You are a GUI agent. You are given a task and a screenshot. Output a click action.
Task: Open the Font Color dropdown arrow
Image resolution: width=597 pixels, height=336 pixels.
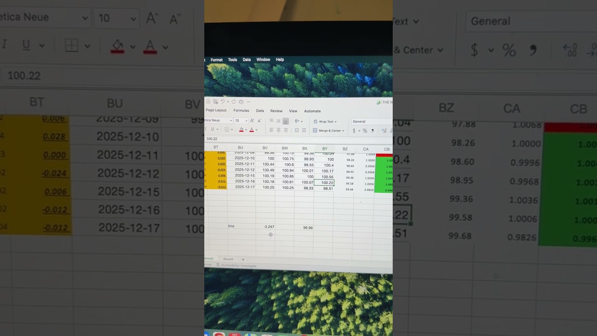click(257, 129)
